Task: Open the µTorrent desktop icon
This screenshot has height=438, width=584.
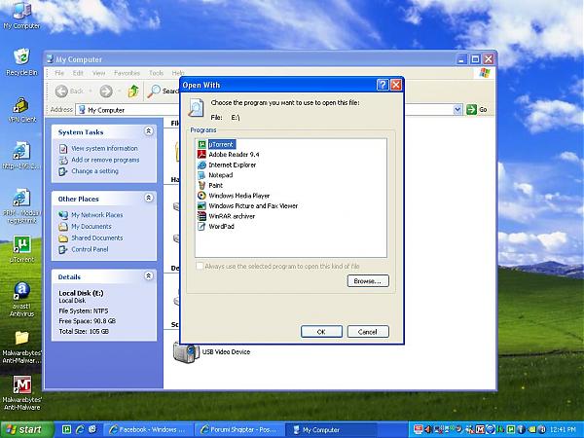Action: [21, 249]
